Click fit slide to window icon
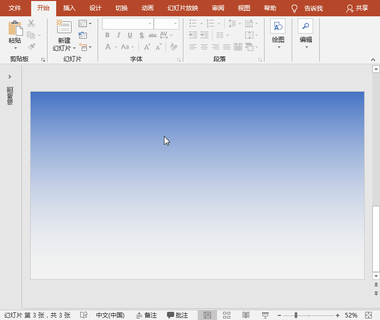 click(x=369, y=315)
